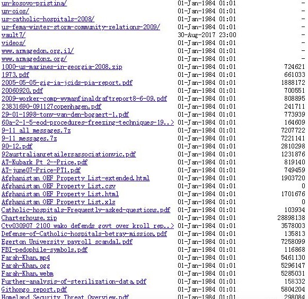The height and width of the screenshot is (299, 308).
Task: Open the vault7/ directory link
Action: pos(13,35)
